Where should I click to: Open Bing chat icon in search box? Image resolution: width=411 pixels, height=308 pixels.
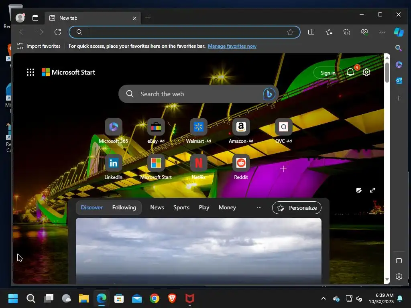coord(269,94)
